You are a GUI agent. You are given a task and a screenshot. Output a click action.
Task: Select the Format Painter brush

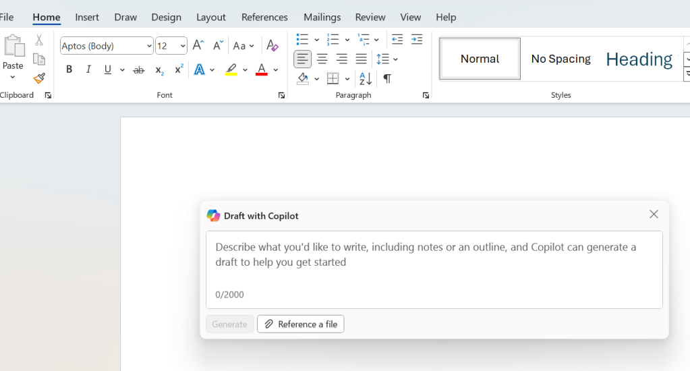[x=38, y=78]
